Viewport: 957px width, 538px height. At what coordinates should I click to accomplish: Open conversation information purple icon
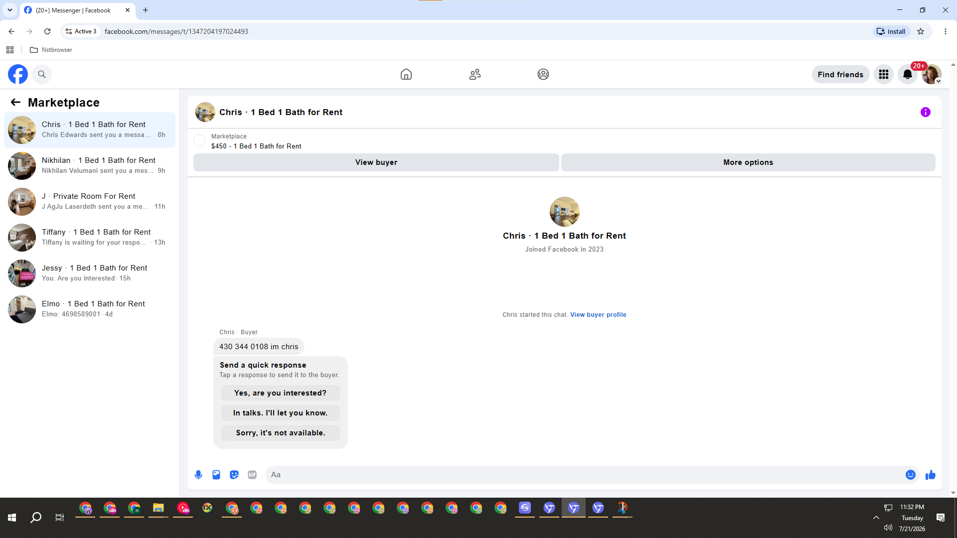[926, 112]
